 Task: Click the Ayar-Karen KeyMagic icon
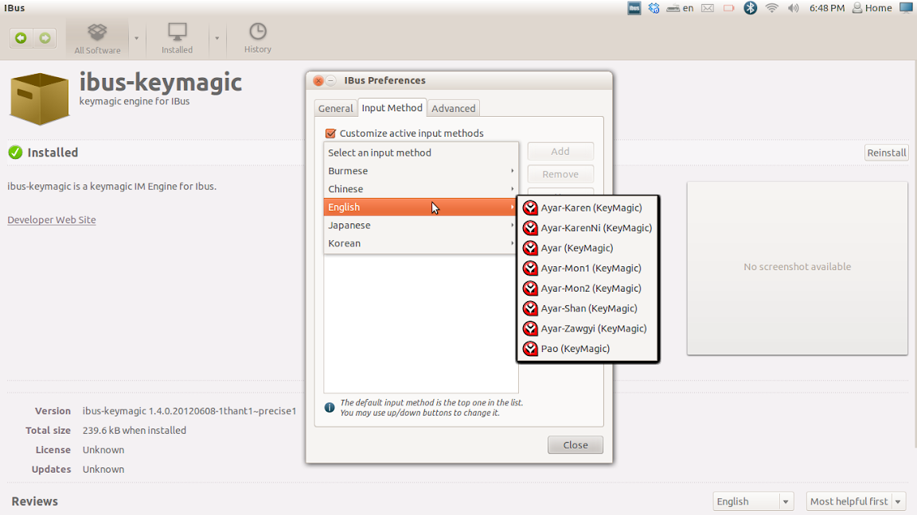[530, 208]
